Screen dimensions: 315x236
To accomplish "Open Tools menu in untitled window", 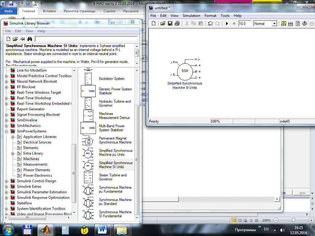I will point(225,16).
